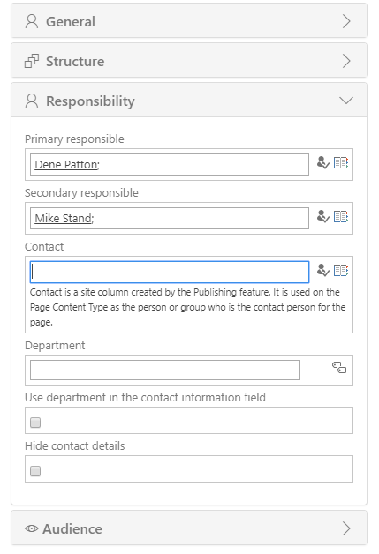Expand the Structure section chevron
379x554 pixels.
tap(346, 61)
